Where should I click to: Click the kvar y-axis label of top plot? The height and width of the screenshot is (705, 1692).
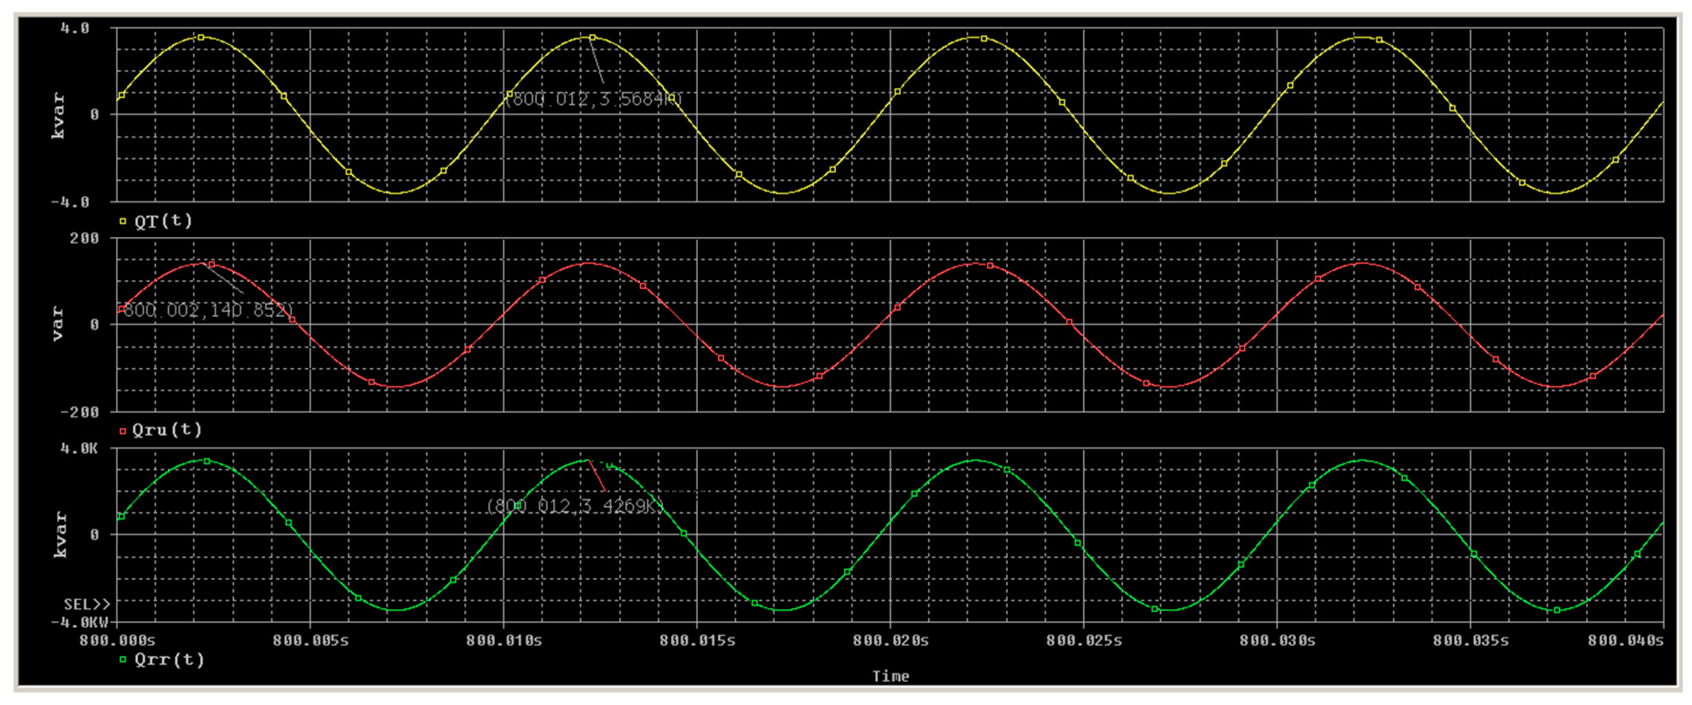[x=59, y=116]
